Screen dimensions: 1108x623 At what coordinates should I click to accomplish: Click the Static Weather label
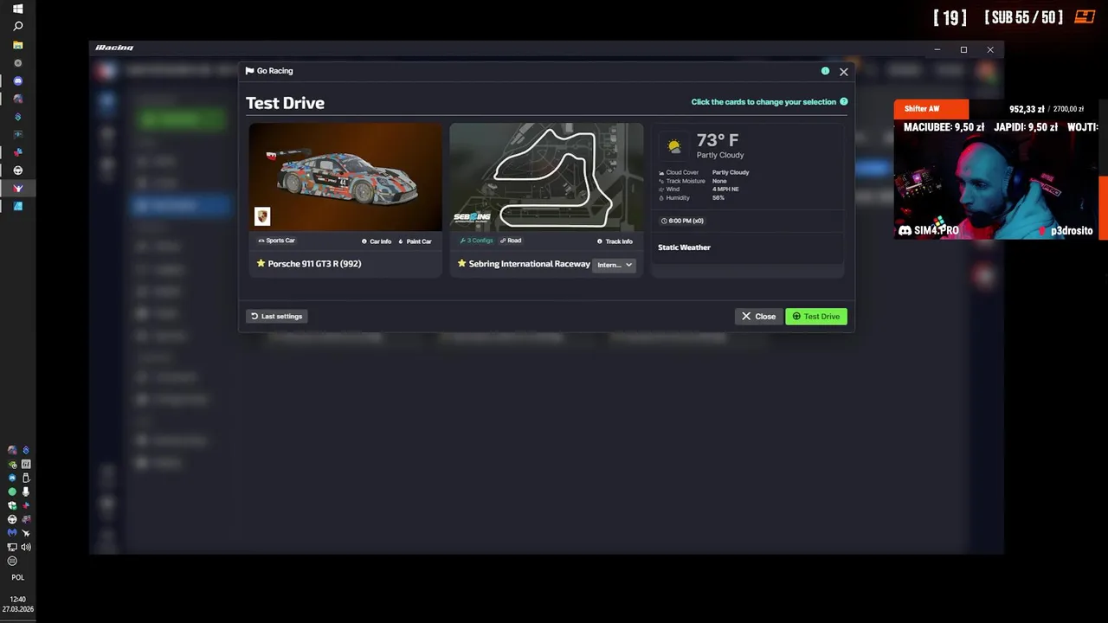coord(684,247)
